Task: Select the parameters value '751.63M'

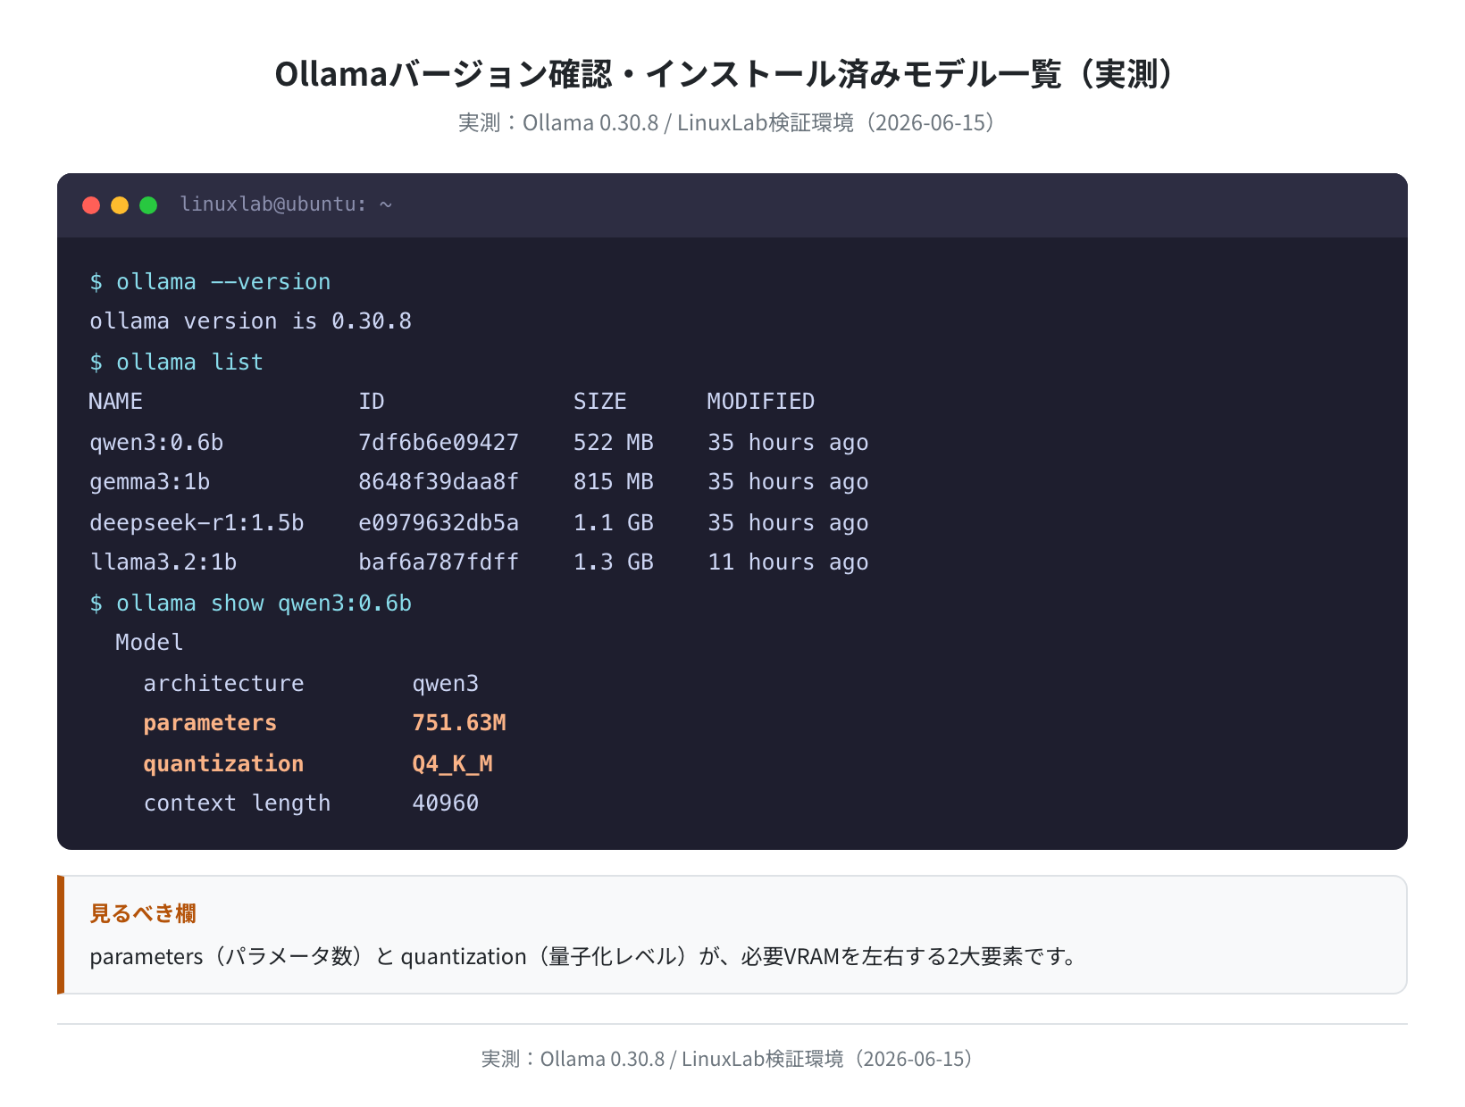Action: [x=459, y=723]
